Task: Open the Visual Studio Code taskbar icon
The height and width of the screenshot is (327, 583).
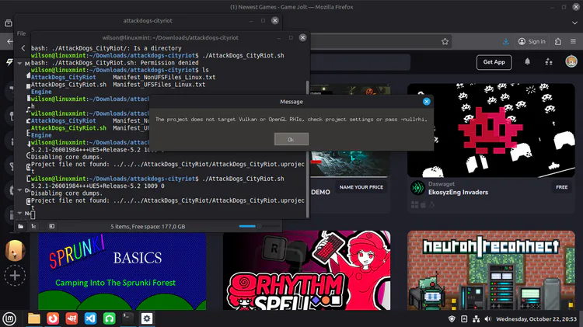Action: 90,318
